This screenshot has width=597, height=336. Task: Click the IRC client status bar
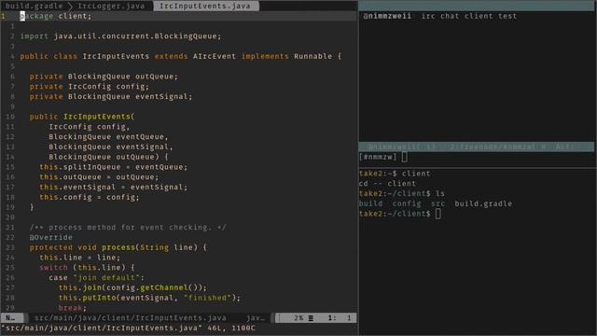(x=476, y=147)
